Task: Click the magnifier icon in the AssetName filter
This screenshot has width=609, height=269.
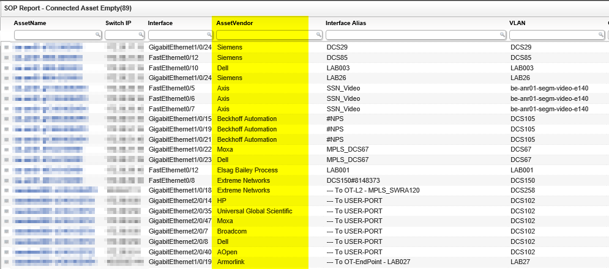Action: coord(97,35)
